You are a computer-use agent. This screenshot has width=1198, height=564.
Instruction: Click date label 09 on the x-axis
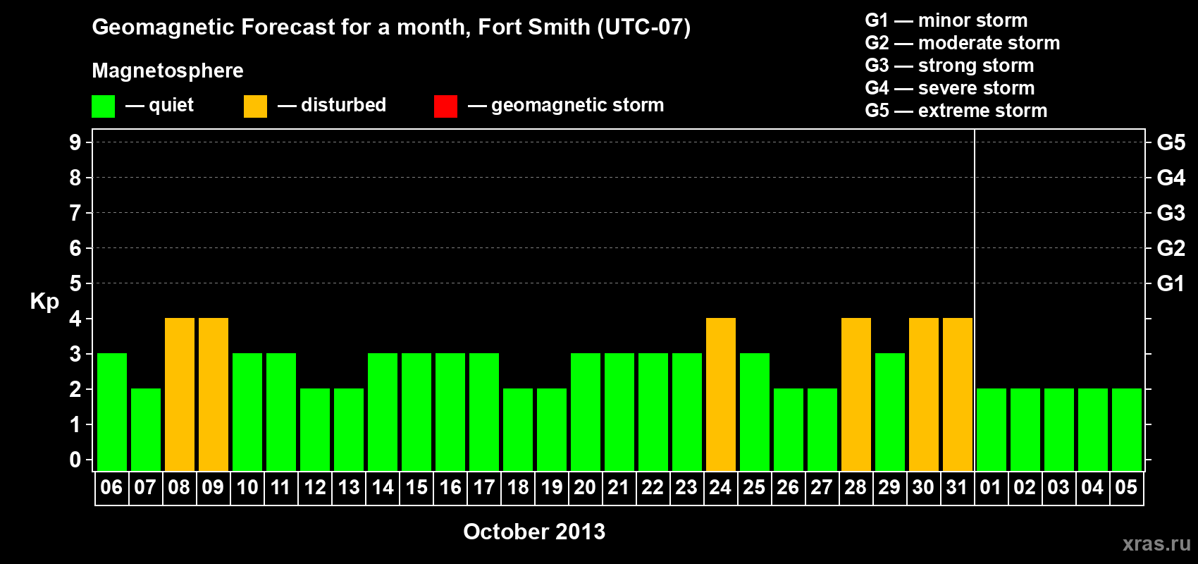point(213,487)
